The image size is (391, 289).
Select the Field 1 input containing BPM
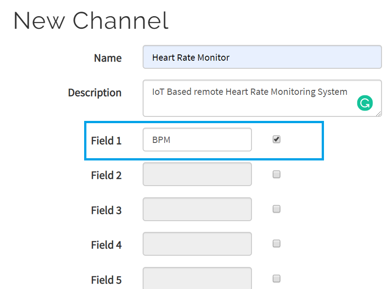tap(197, 139)
